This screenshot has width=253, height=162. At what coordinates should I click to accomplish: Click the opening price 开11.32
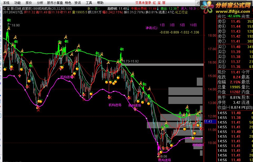click(x=30, y=12)
